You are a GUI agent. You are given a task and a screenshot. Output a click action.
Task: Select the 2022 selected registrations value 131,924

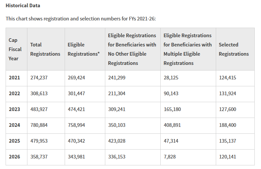point(228,94)
